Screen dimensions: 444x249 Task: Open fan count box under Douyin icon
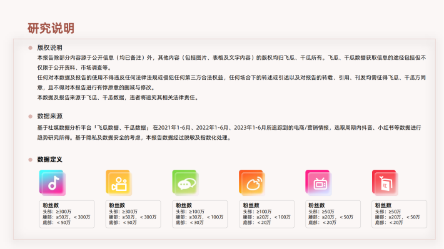67,214
